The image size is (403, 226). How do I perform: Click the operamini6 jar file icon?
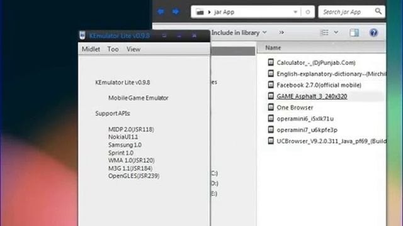(271, 119)
